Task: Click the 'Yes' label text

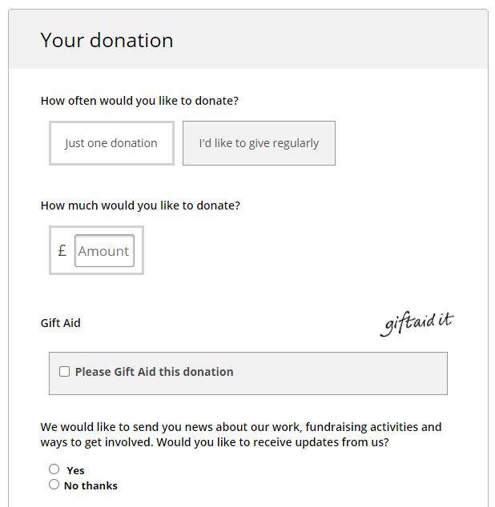Action: click(75, 470)
